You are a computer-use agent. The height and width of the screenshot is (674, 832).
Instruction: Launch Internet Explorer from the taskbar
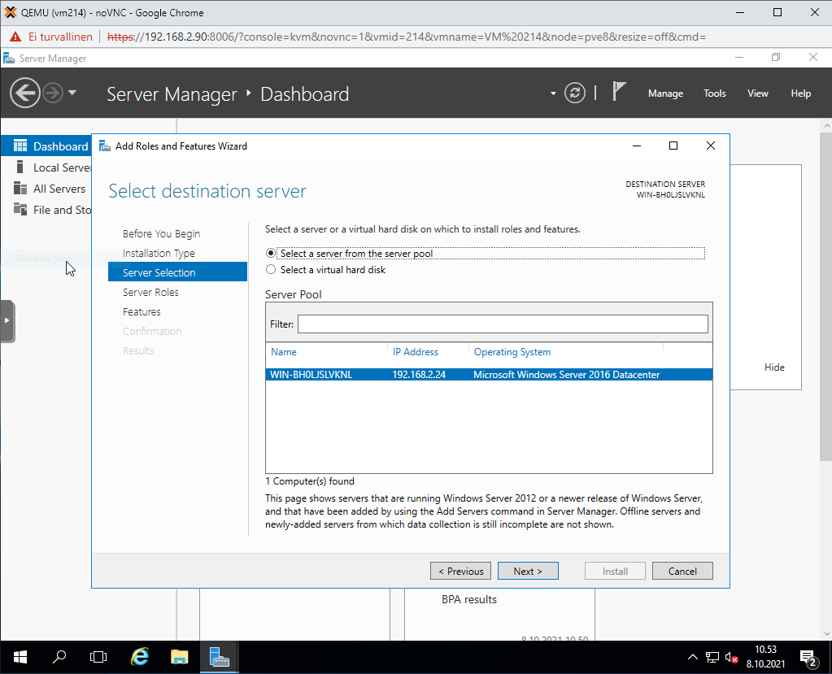[x=140, y=658]
